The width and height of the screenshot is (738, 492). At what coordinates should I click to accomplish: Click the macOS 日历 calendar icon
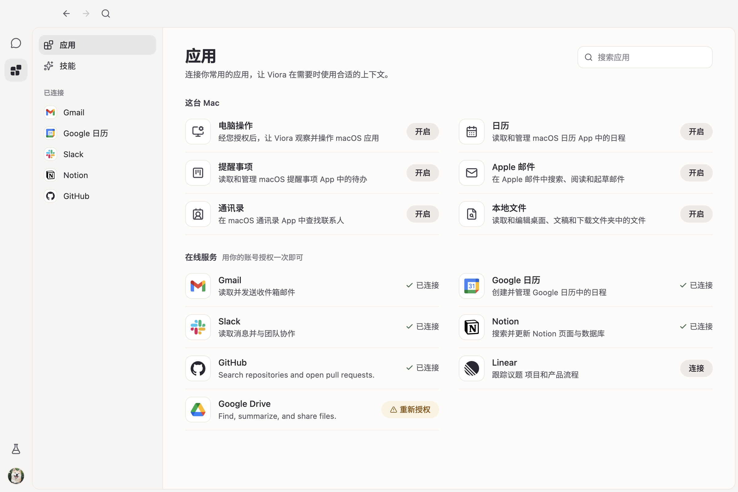tap(472, 132)
